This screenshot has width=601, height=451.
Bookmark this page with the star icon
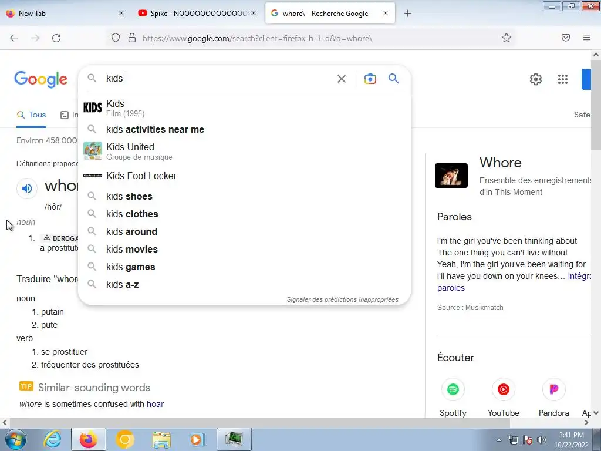coord(507,38)
